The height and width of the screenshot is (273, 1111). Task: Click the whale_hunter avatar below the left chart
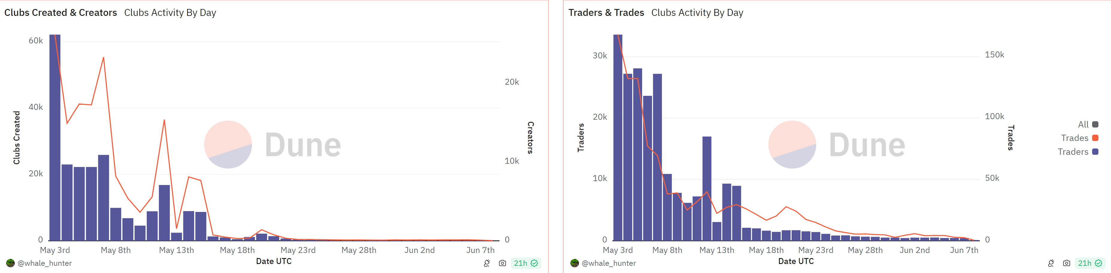click(10, 263)
